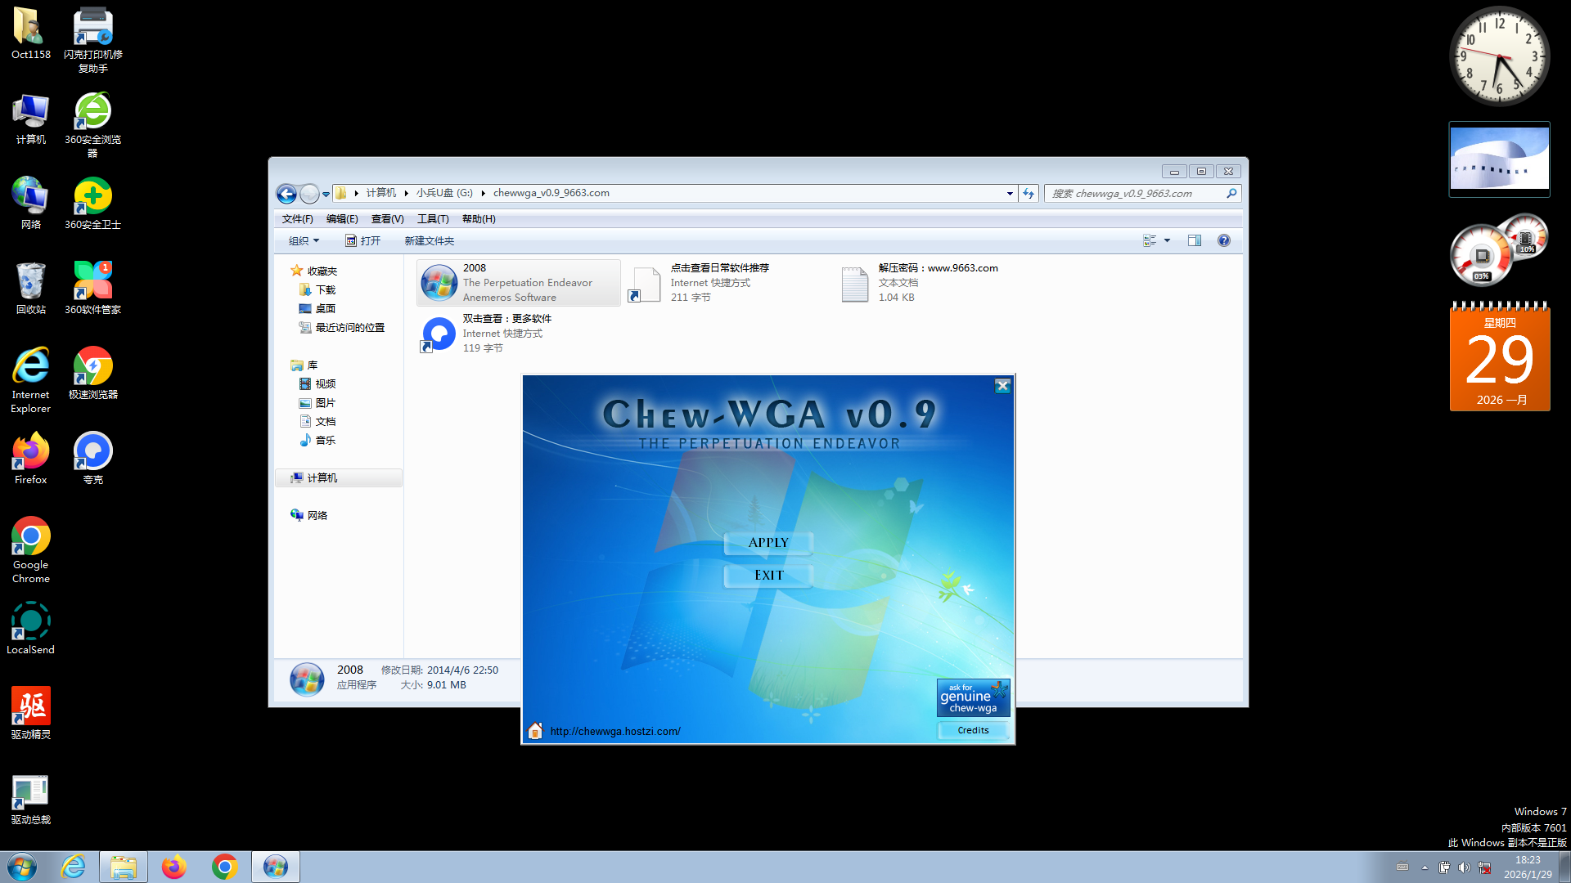Expand the view options dropdown arrow
Viewport: 1571px width, 883px height.
[x=1167, y=240]
